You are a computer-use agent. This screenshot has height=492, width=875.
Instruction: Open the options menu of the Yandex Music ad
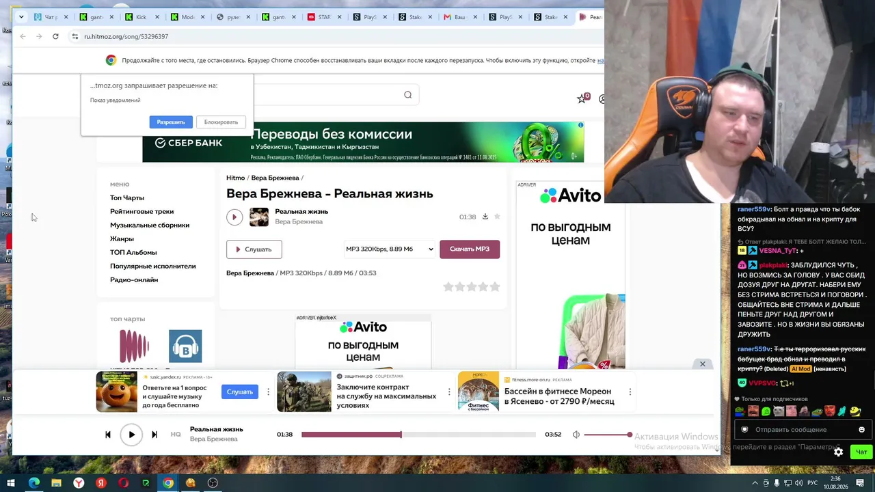tap(268, 392)
